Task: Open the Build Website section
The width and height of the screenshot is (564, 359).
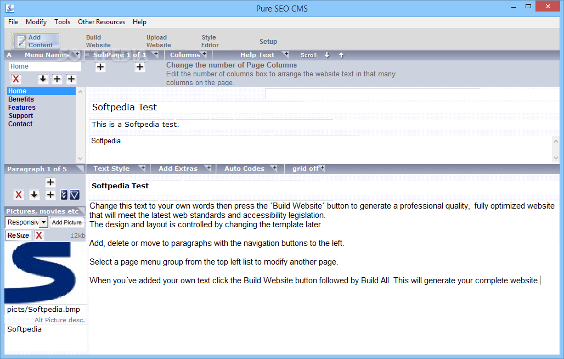Action: 98,41
